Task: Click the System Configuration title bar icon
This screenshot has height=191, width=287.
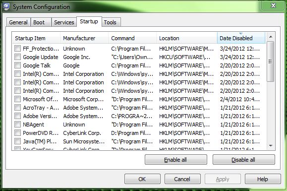Action: point(6,6)
